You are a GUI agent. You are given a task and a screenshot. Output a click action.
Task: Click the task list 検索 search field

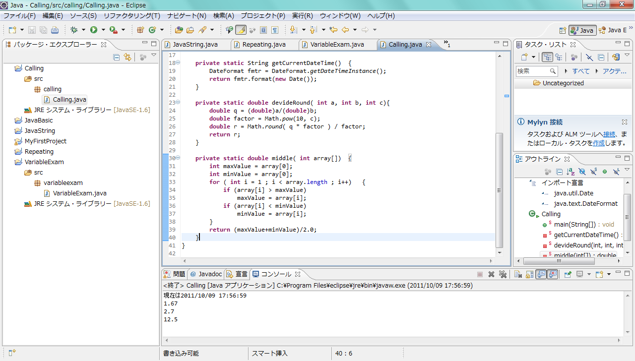point(532,71)
